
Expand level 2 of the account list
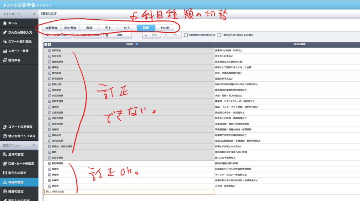[50, 45]
